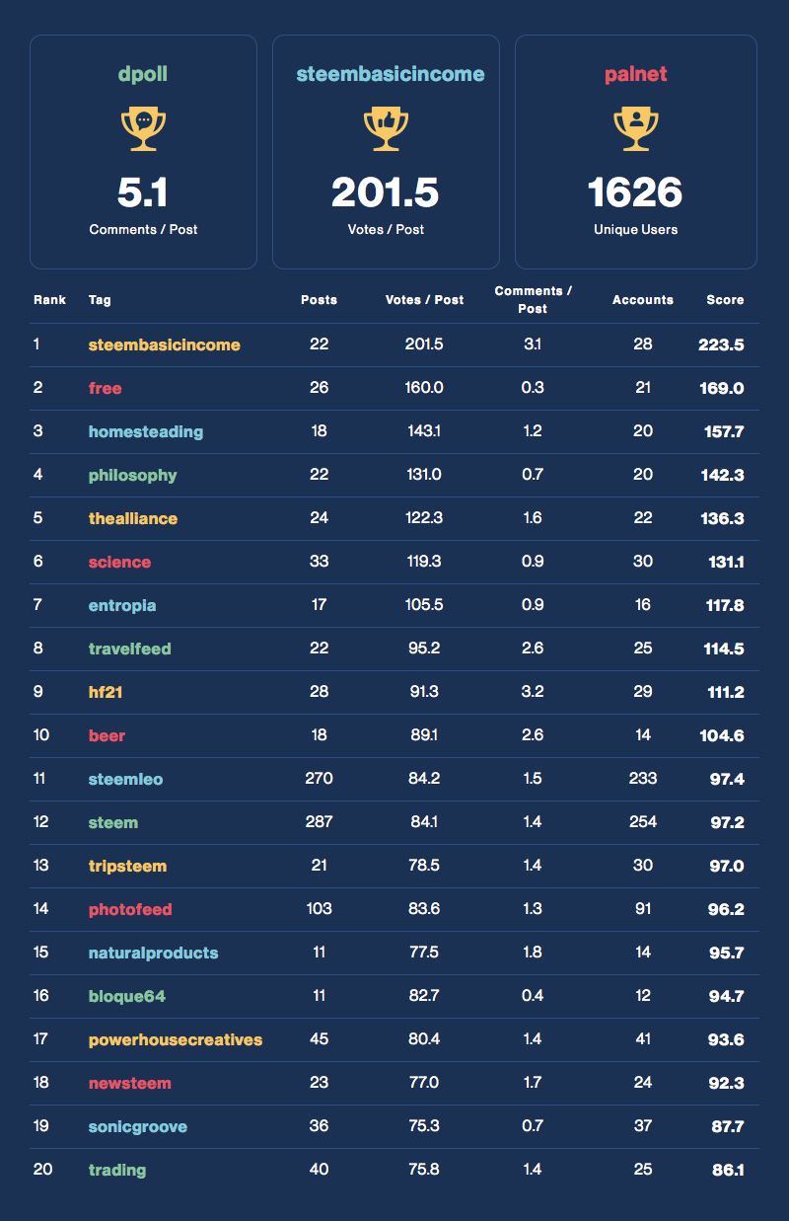Open the powerhousecreatives tag
This screenshot has width=789, height=1221.
coord(176,1040)
